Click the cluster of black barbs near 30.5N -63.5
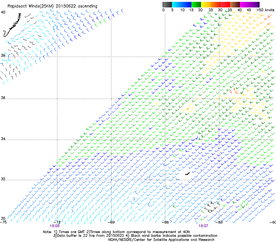 pyautogui.click(x=211, y=207)
